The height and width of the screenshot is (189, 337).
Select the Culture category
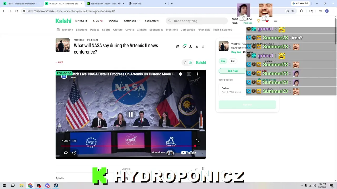[118, 30]
